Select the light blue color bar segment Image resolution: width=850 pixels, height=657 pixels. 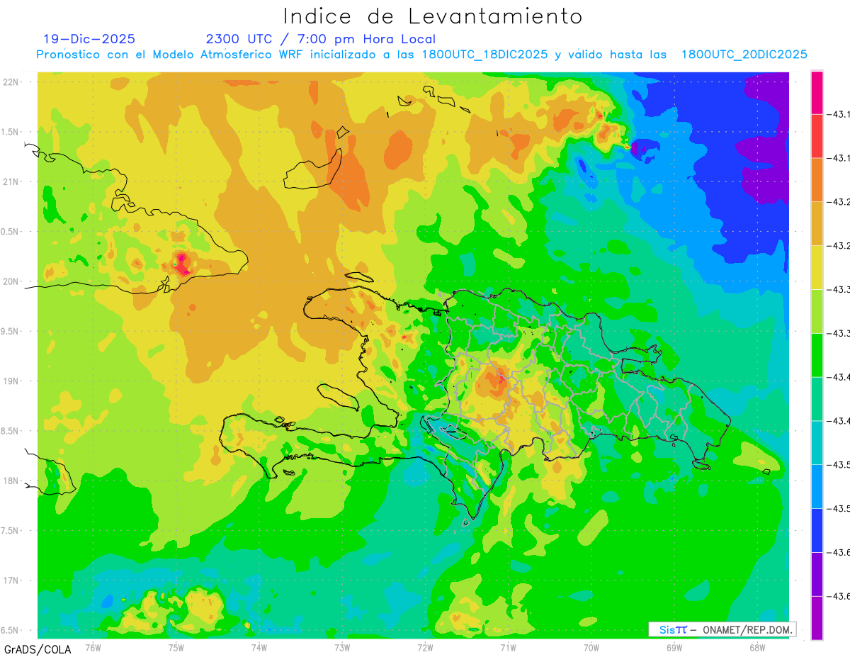(x=817, y=486)
